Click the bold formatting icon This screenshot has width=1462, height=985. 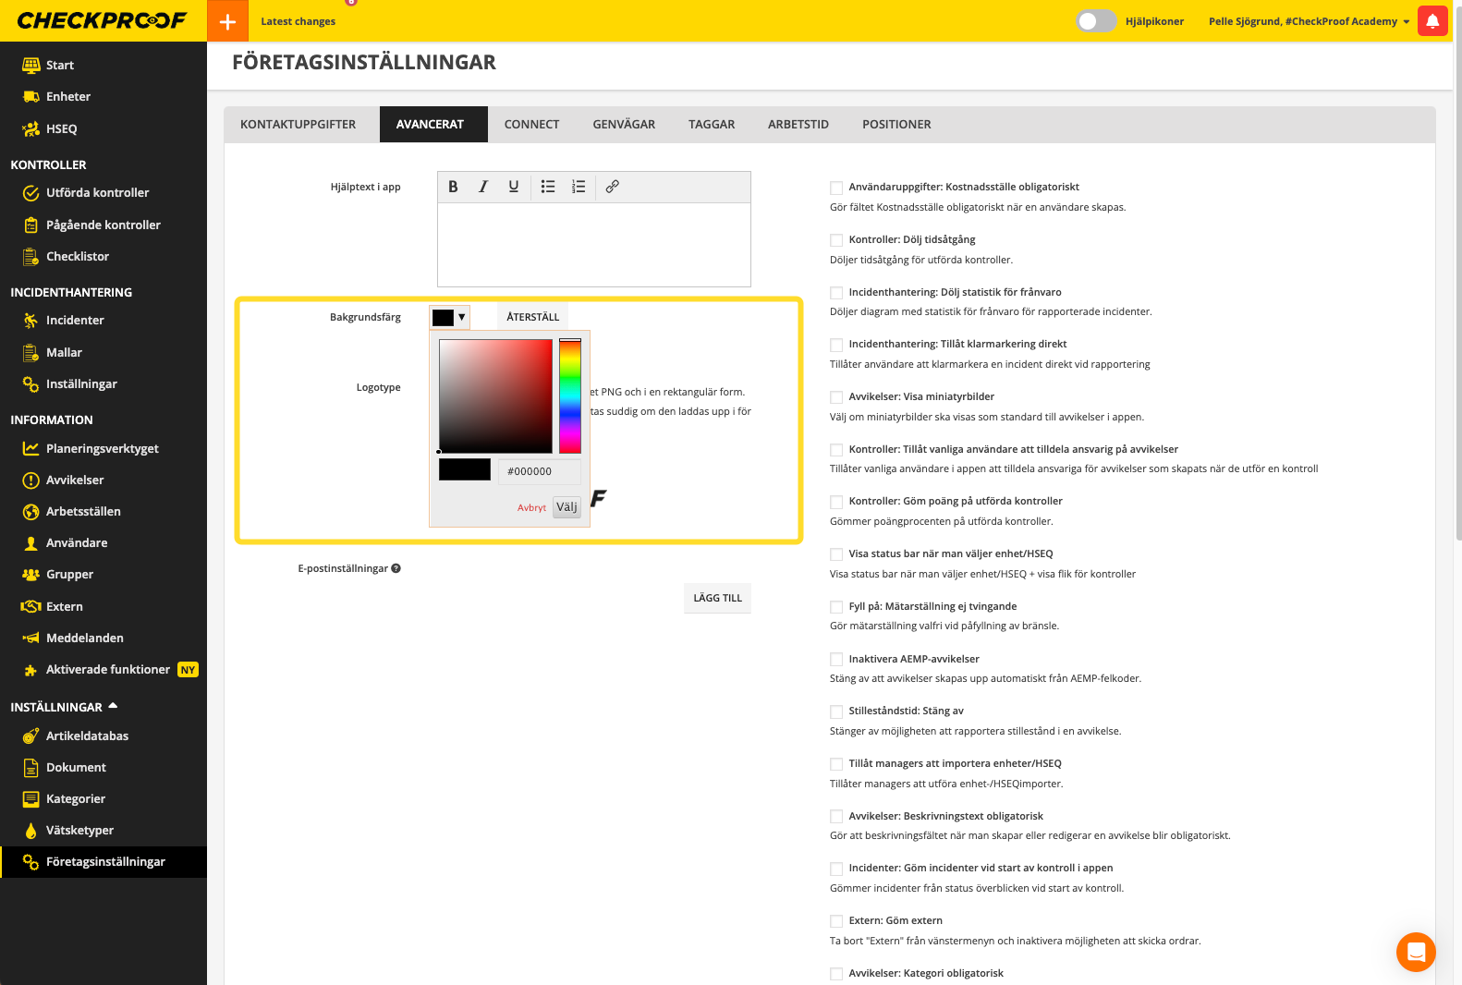point(453,187)
